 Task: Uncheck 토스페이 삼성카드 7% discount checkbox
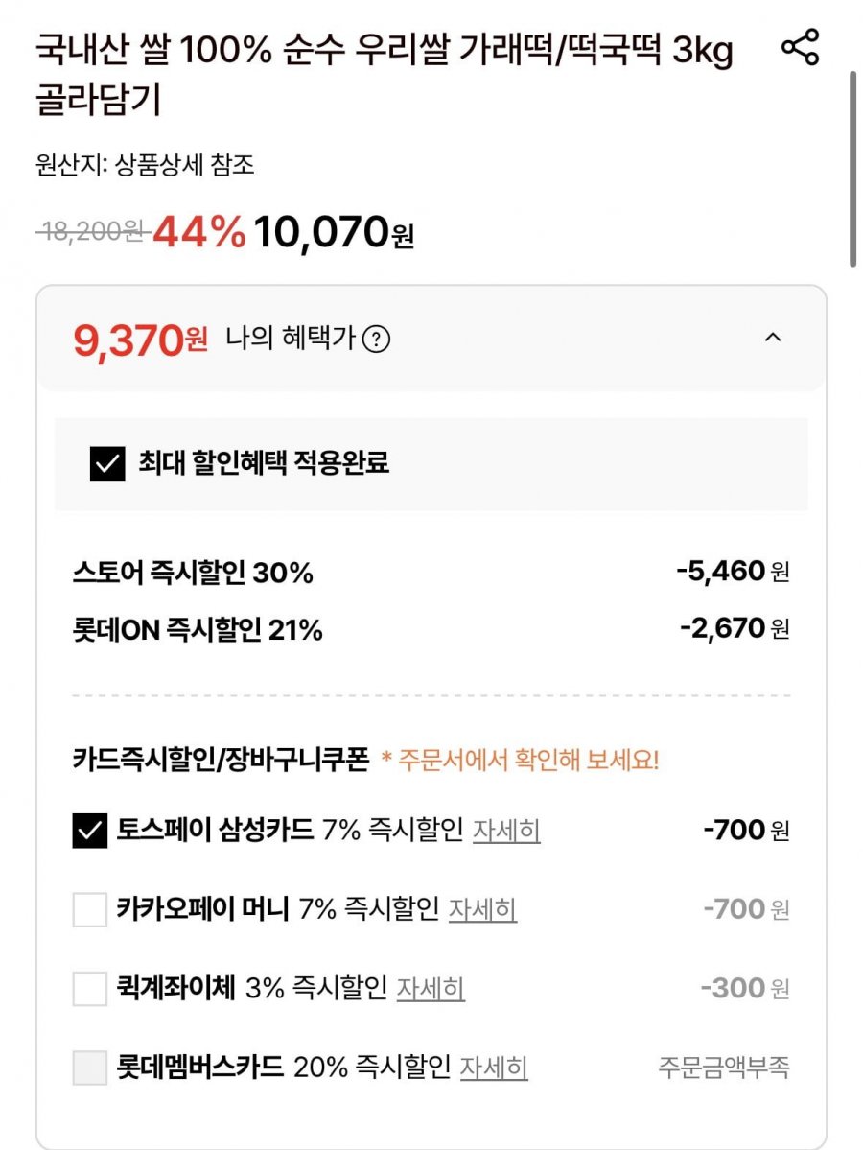click(x=89, y=831)
